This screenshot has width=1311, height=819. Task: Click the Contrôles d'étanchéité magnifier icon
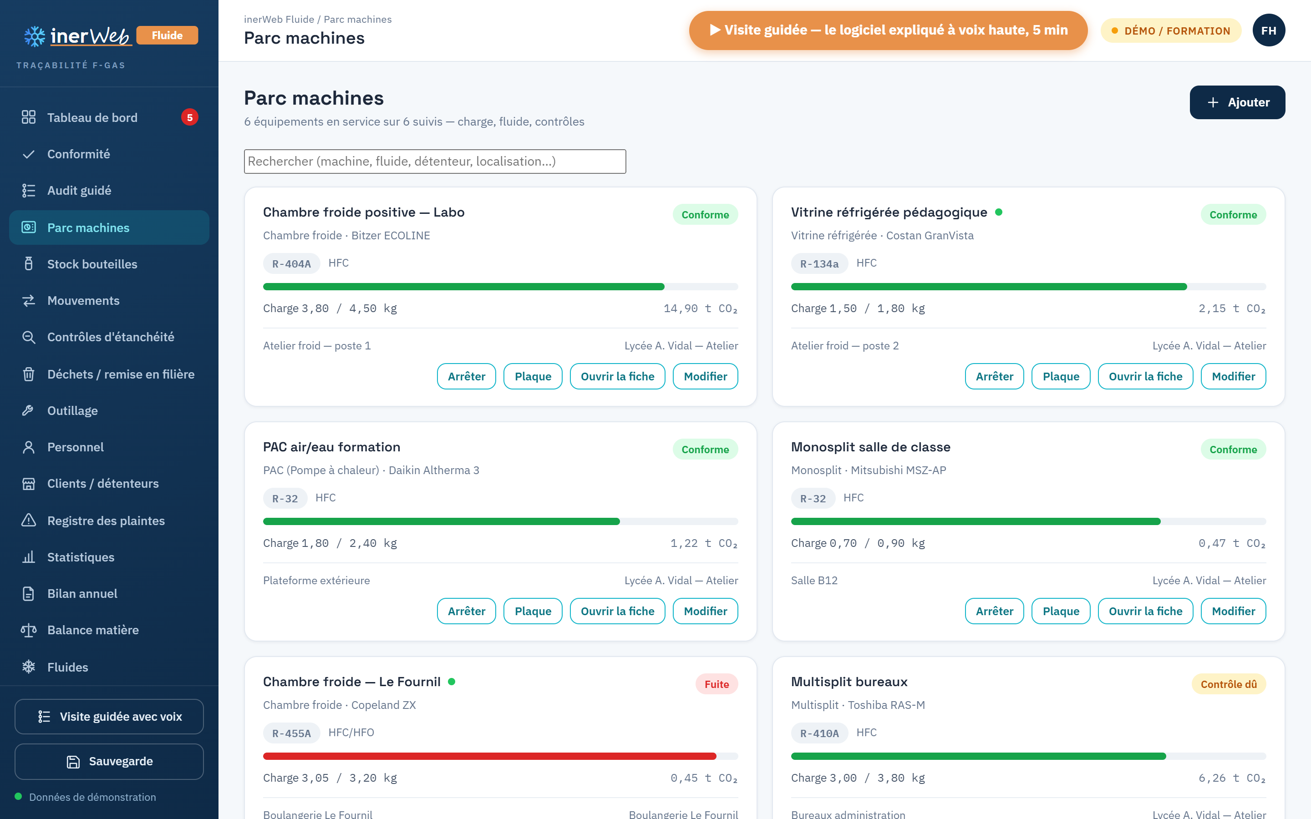29,337
